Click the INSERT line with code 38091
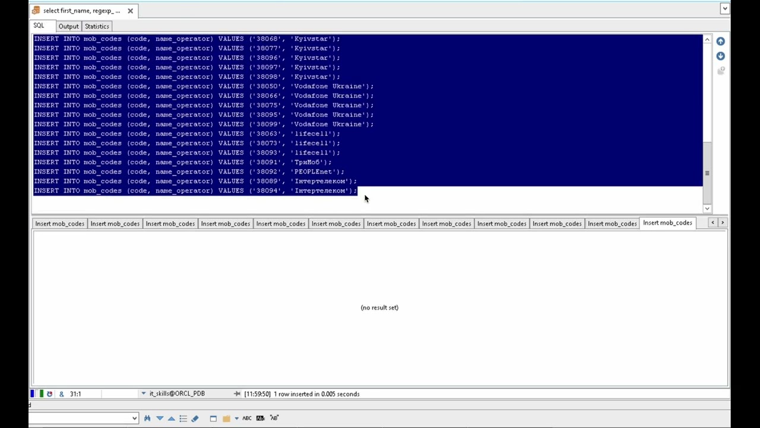Screen dimensions: 760x428 tap(183, 162)
